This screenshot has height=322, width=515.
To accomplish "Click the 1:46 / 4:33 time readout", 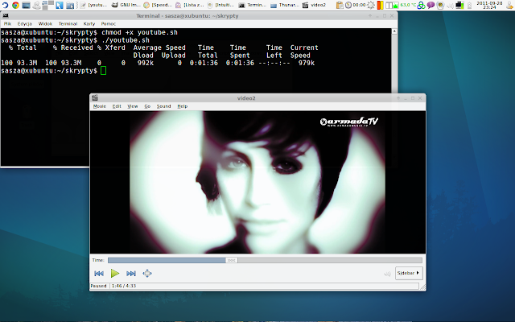I will click(124, 286).
